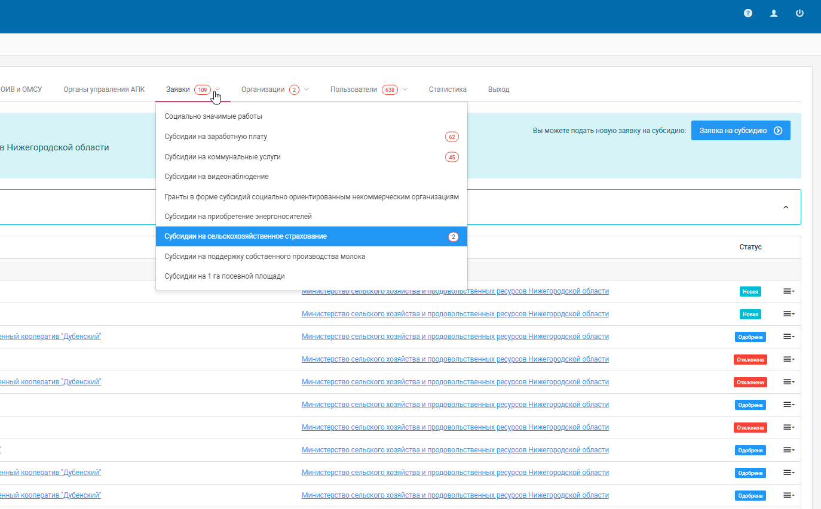The height and width of the screenshot is (509, 821).
Task: Click the power logout icon
Action: click(x=799, y=13)
